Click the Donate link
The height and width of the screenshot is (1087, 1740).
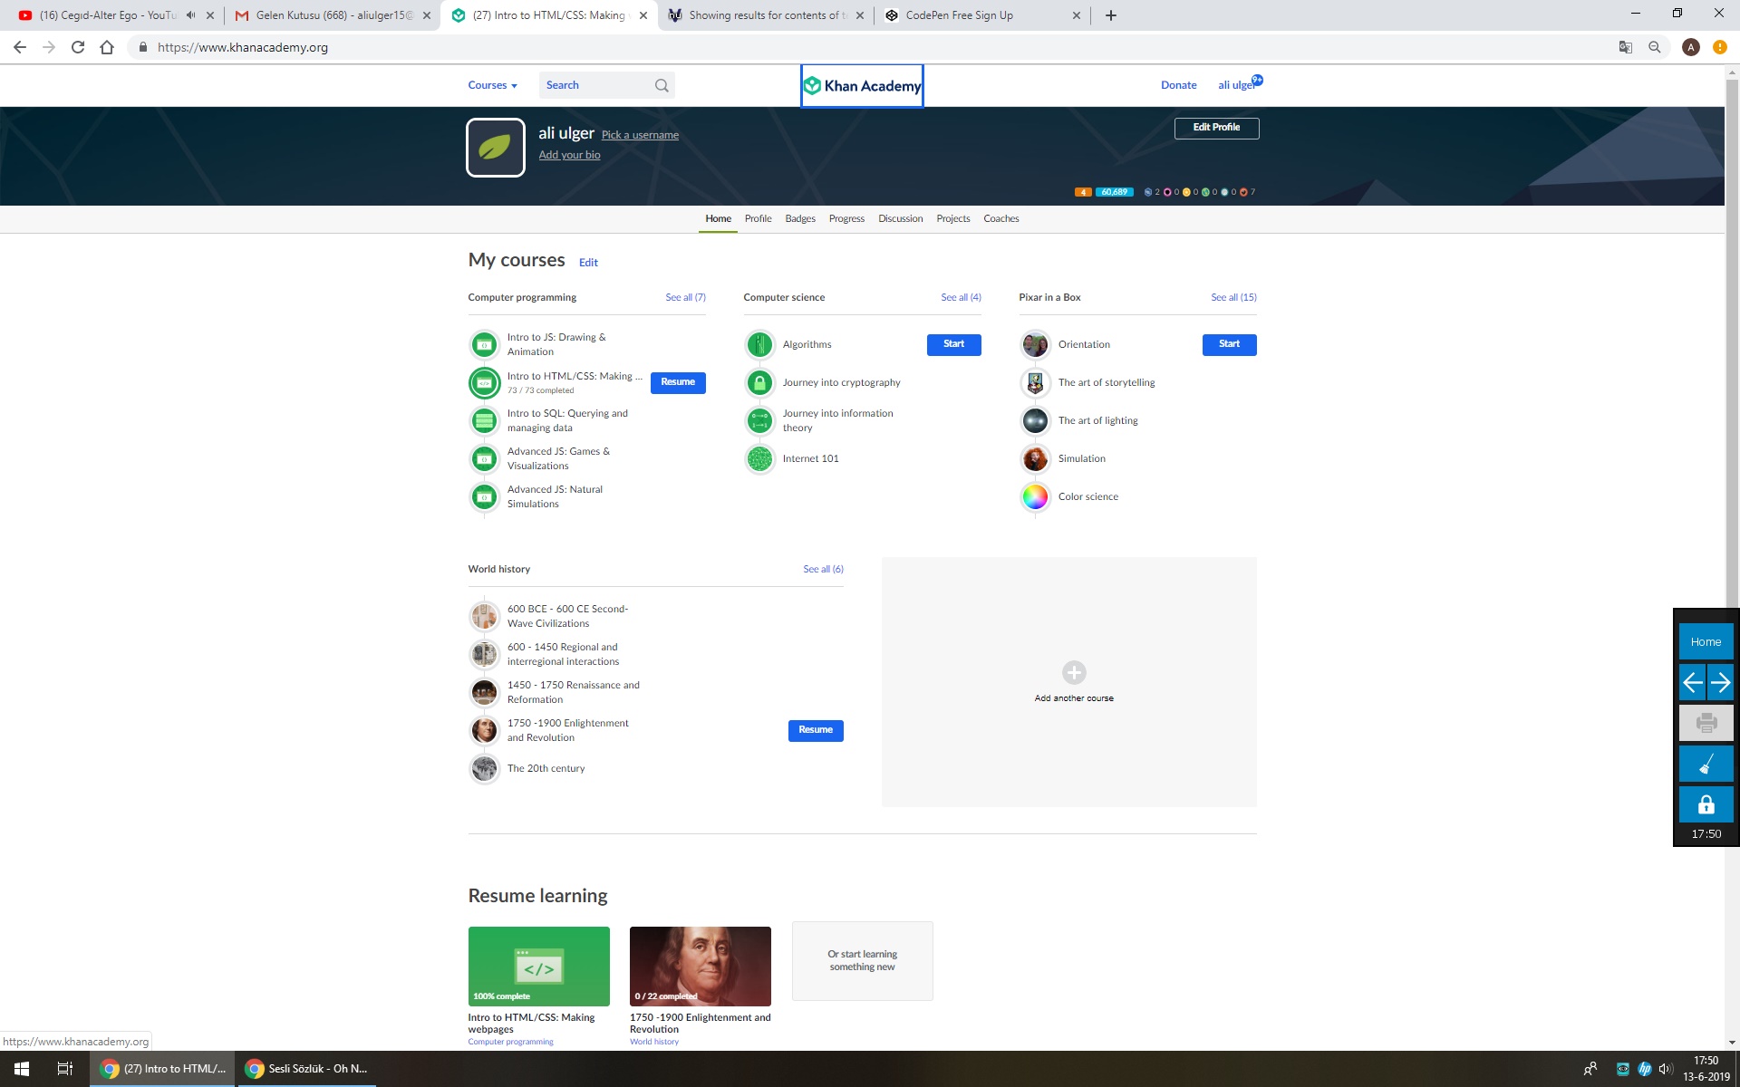tap(1178, 85)
